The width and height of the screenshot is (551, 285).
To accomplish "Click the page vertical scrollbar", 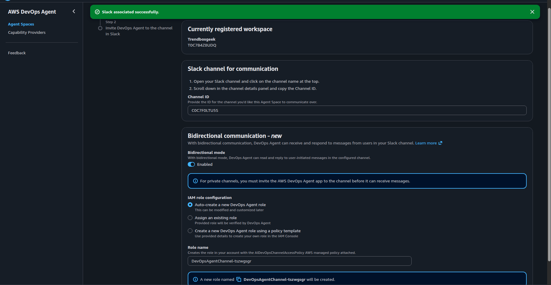I will point(549,133).
